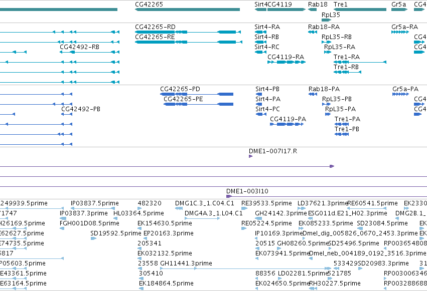The image size is (427, 291).
Task: Open protein CG42265-PD
Action: [x=197, y=94]
